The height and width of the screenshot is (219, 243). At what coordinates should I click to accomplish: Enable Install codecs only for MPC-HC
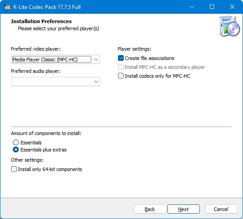click(x=121, y=76)
